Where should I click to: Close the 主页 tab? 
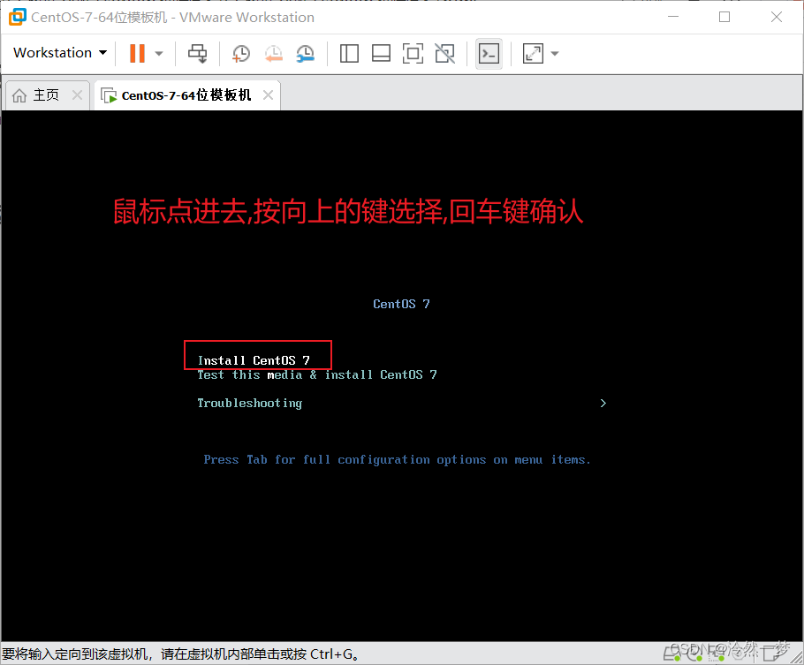77,94
